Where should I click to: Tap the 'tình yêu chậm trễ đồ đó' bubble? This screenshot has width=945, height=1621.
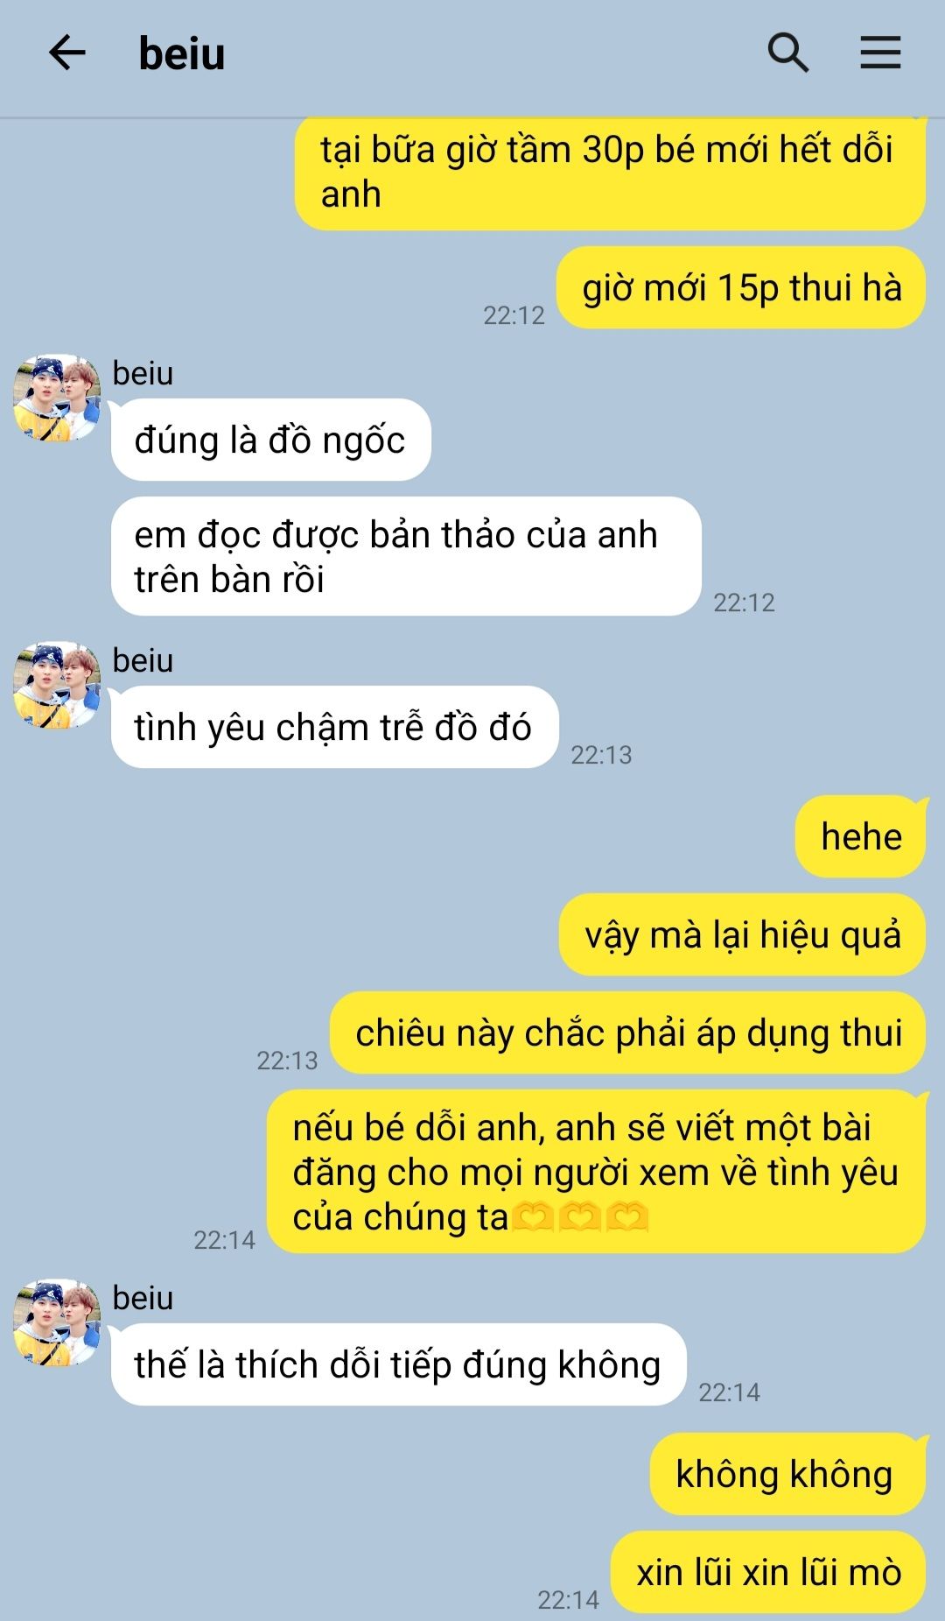pyautogui.click(x=334, y=727)
